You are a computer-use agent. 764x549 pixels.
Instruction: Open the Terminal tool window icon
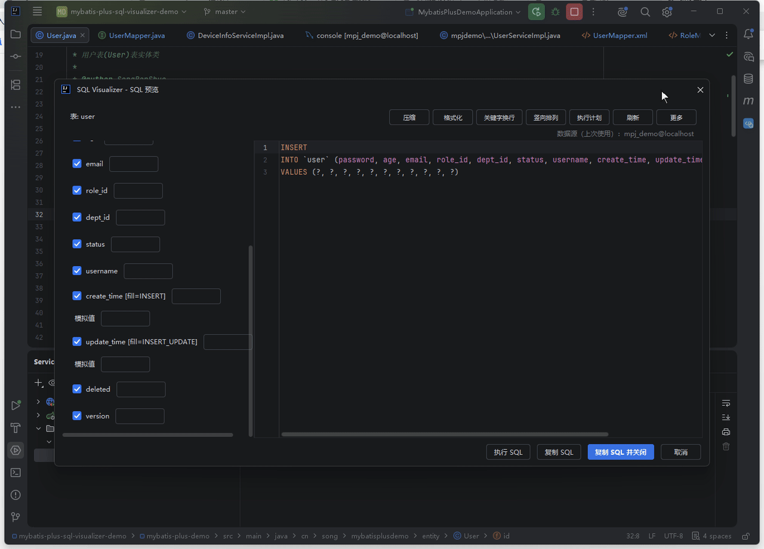coord(16,472)
